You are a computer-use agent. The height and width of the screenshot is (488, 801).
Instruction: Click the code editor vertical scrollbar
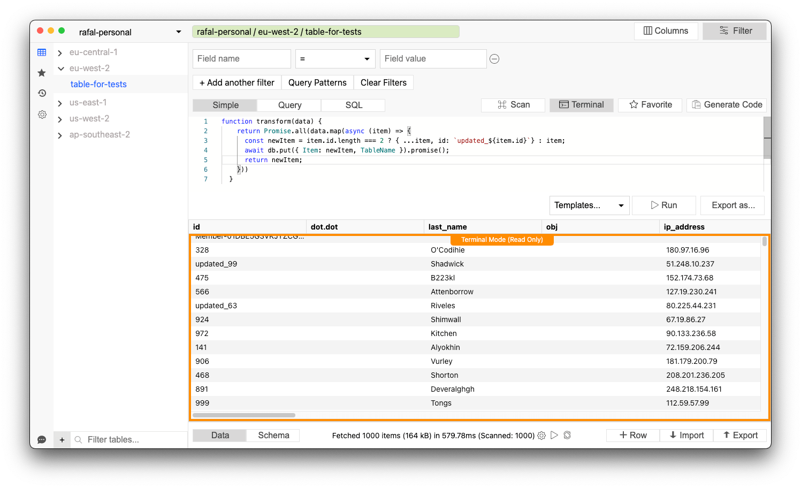tap(767, 138)
